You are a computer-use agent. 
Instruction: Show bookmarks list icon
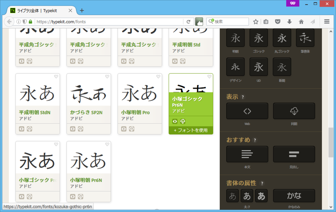(266, 22)
